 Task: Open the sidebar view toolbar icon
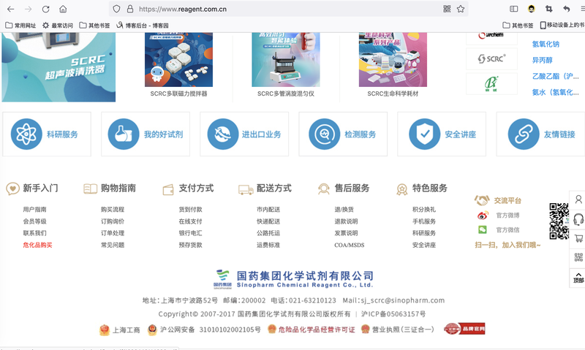pyautogui.click(x=514, y=9)
